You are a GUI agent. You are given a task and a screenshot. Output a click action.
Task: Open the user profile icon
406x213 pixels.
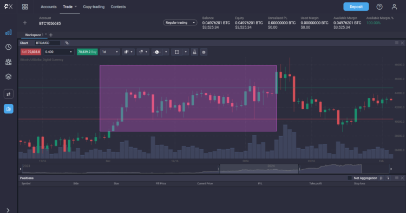click(394, 6)
